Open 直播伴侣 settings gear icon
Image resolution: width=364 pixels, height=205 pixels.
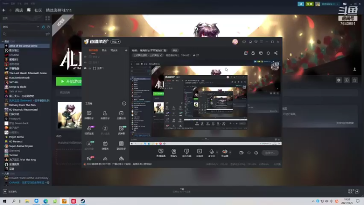point(256,153)
